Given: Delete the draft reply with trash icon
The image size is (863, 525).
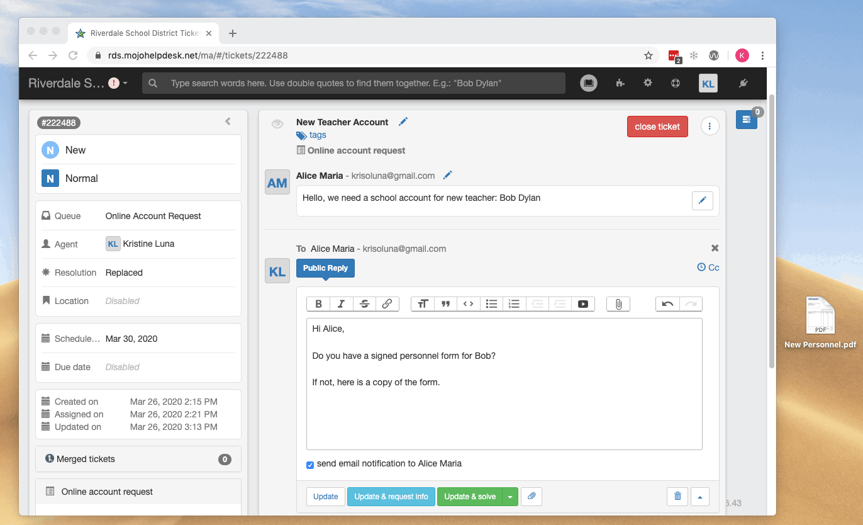Looking at the screenshot, I should 677,496.
